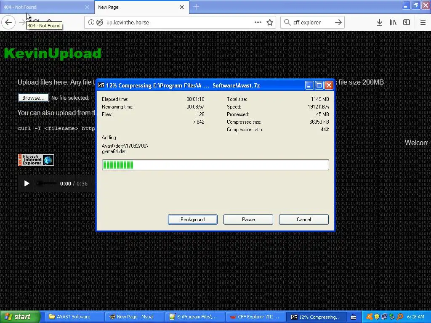The image size is (431, 323).
Task: Submit the search with the arrow button
Action: point(338,22)
